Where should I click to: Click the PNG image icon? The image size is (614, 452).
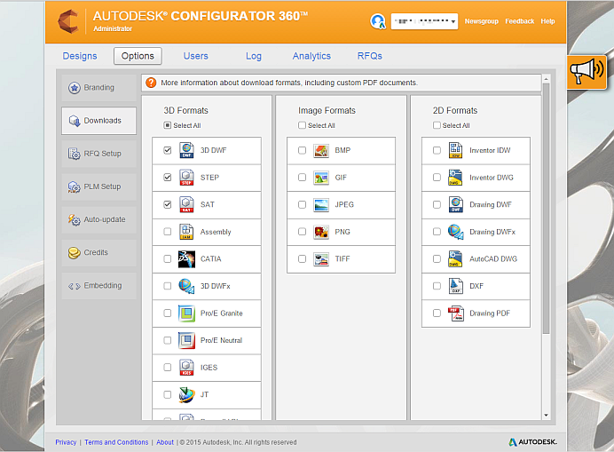click(x=321, y=232)
